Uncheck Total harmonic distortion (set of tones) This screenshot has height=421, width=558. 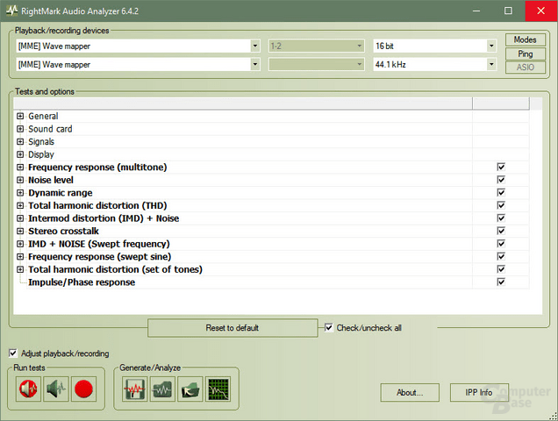(x=501, y=269)
